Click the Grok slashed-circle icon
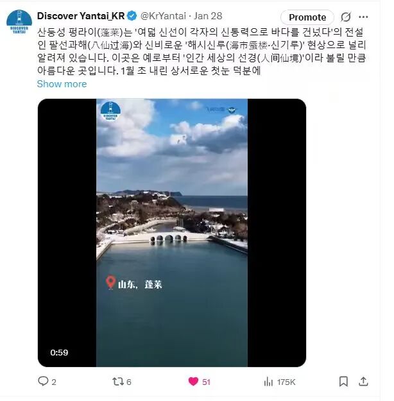 (346, 17)
